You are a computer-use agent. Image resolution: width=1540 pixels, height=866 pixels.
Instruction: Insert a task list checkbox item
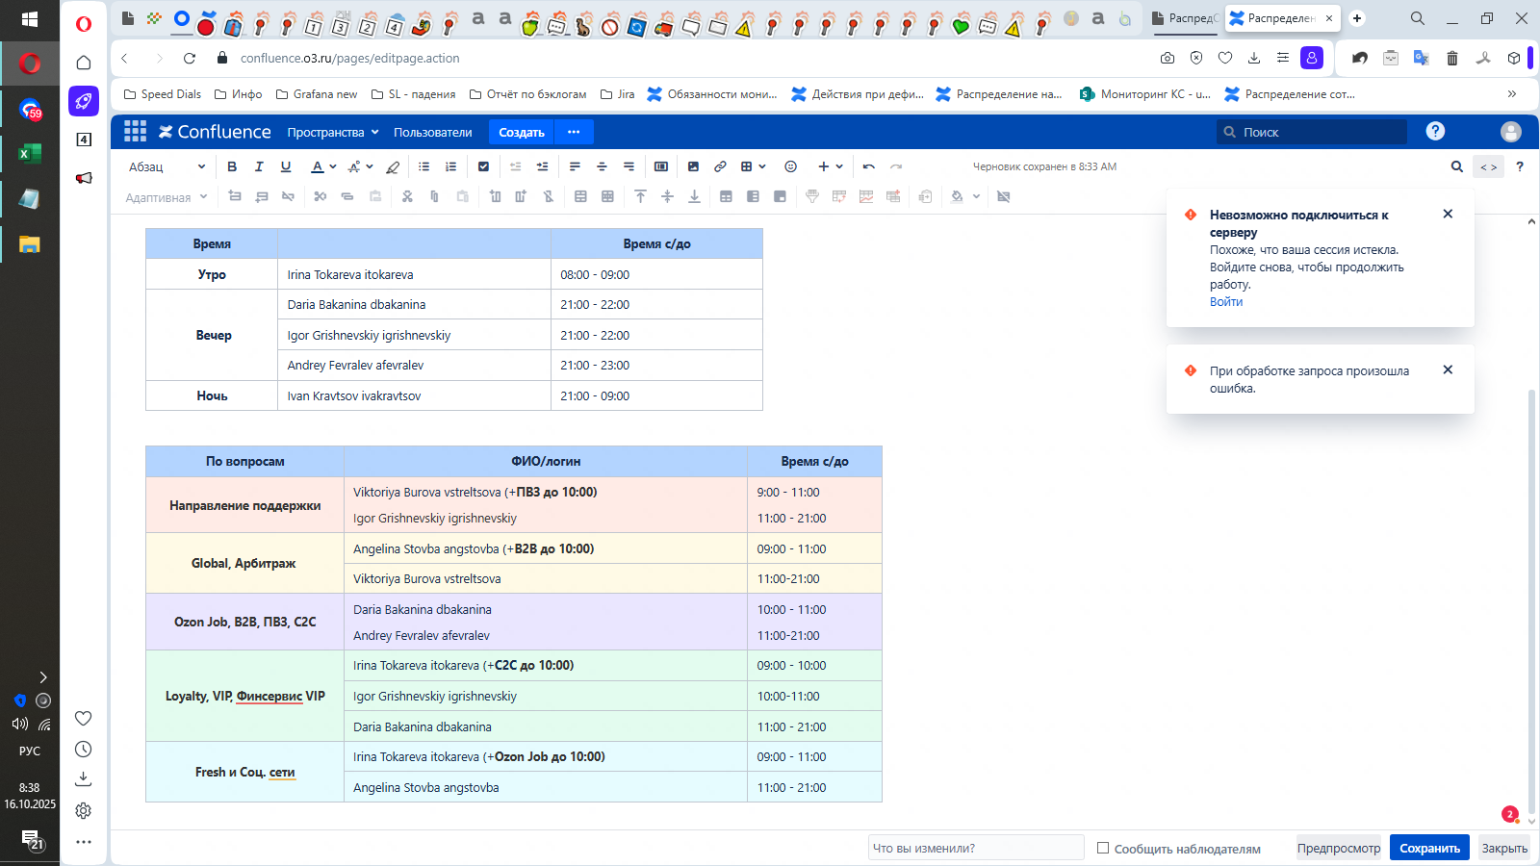coord(483,166)
